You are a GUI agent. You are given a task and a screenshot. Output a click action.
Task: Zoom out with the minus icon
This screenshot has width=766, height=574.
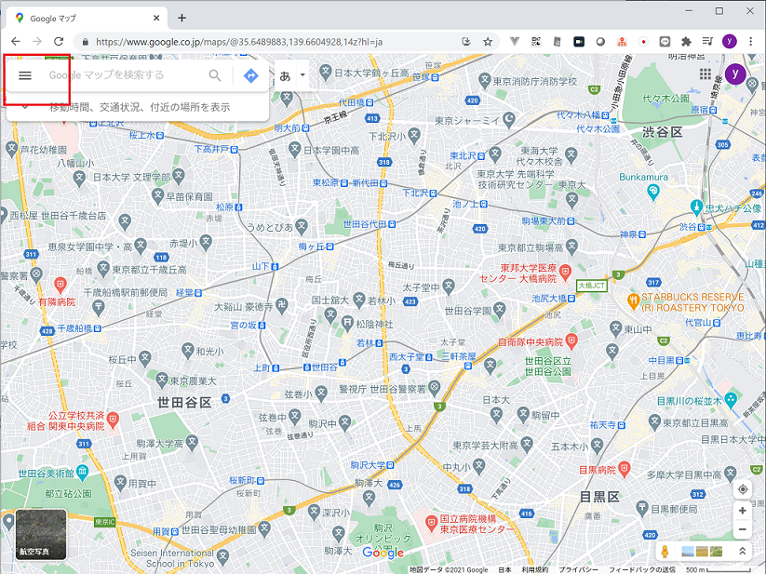(742, 529)
